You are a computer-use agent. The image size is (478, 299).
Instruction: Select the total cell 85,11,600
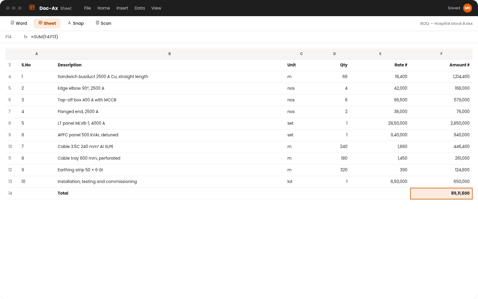click(441, 193)
